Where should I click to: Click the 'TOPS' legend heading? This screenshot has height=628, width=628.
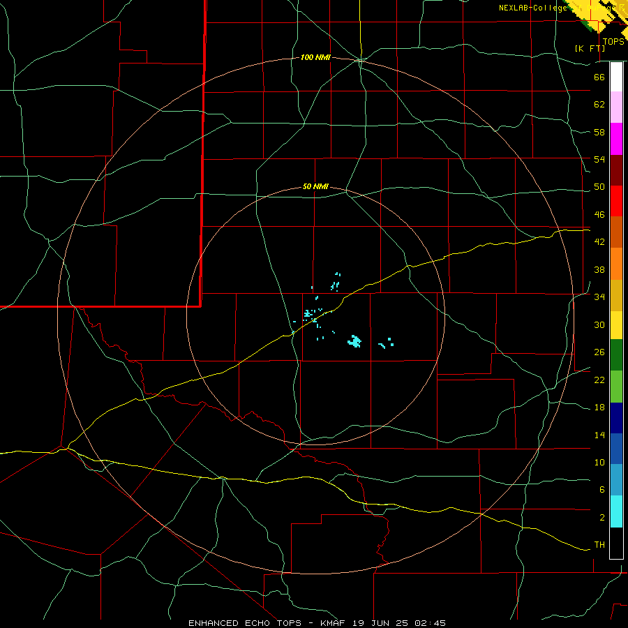pyautogui.click(x=613, y=42)
